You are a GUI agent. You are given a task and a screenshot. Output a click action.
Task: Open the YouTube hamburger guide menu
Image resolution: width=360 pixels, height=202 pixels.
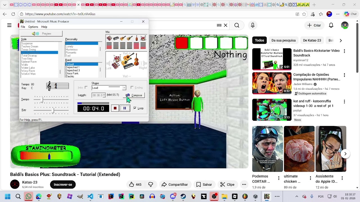9,25
